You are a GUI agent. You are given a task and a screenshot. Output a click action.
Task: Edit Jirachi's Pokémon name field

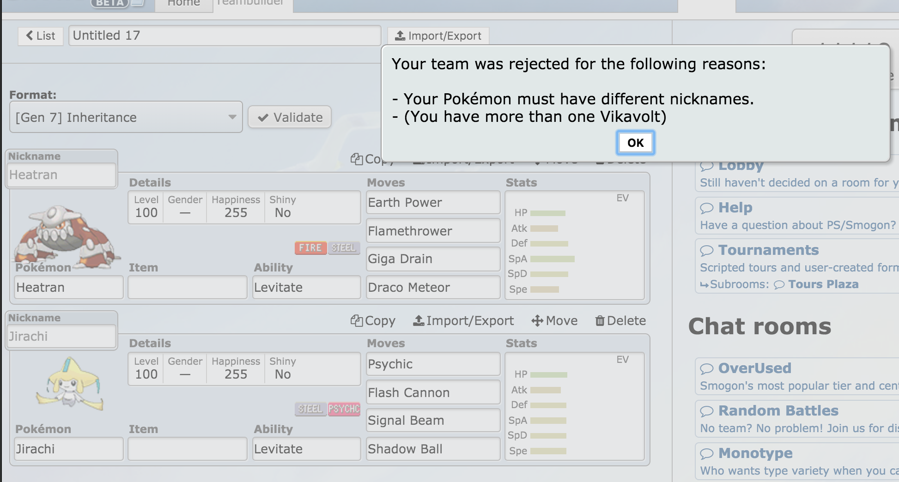69,449
